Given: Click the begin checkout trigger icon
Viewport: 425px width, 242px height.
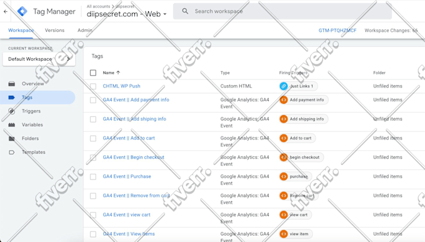Looking at the screenshot, I should tap(284, 158).
